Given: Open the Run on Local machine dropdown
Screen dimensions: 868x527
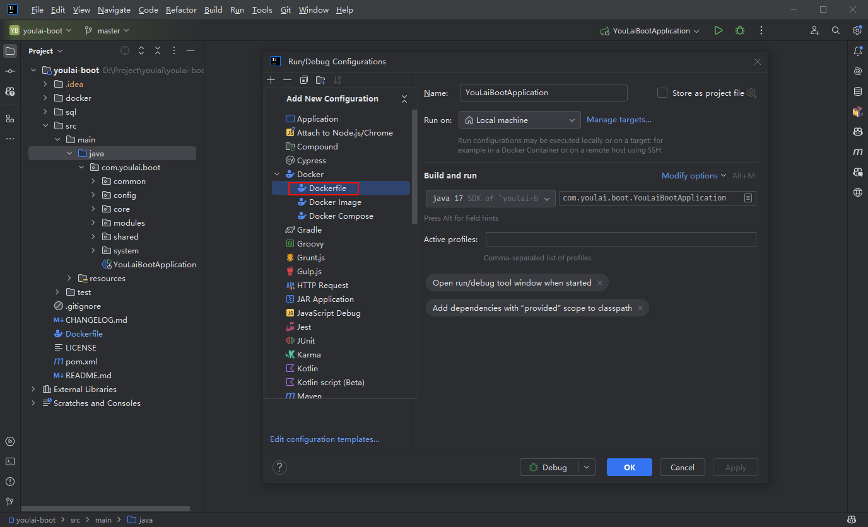Looking at the screenshot, I should pos(519,120).
